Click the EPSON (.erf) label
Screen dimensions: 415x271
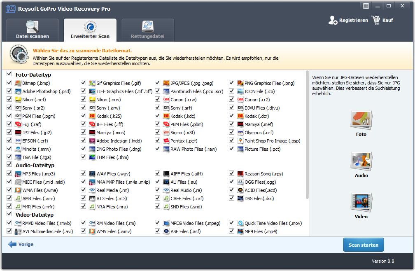click(35, 141)
